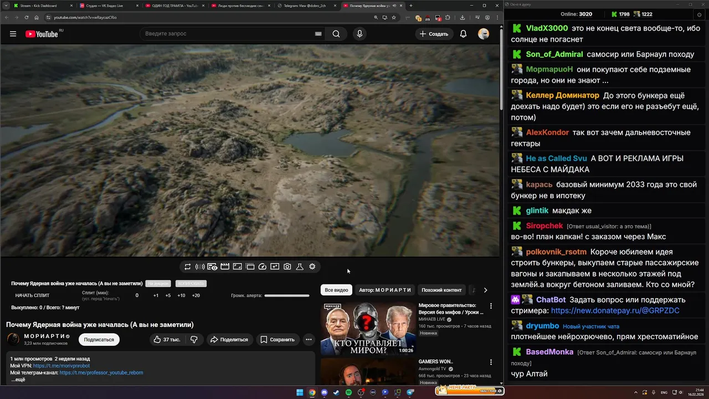This screenshot has width=709, height=399.
Task: Toggle the loop icon under the video
Action: pos(188,267)
